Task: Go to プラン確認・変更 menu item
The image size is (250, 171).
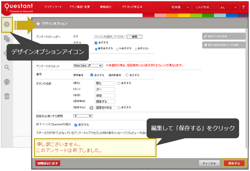Action: pyautogui.click(x=79, y=7)
